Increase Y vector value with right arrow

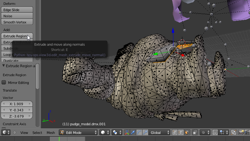(29, 110)
